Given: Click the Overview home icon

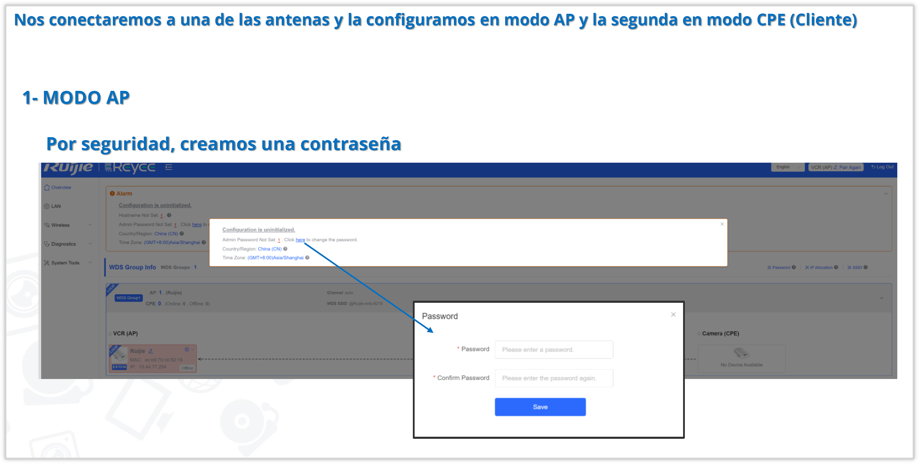Looking at the screenshot, I should click(x=47, y=188).
